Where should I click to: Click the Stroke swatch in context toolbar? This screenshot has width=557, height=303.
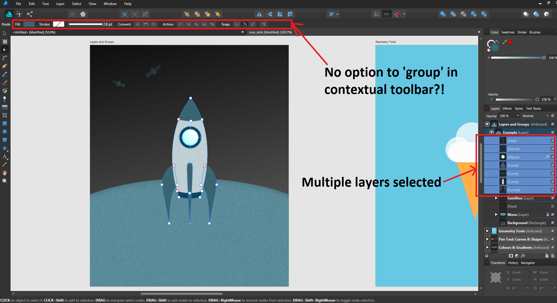click(x=59, y=24)
